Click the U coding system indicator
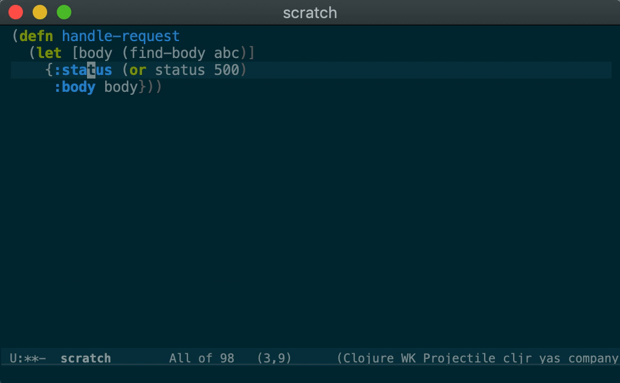 coord(13,358)
